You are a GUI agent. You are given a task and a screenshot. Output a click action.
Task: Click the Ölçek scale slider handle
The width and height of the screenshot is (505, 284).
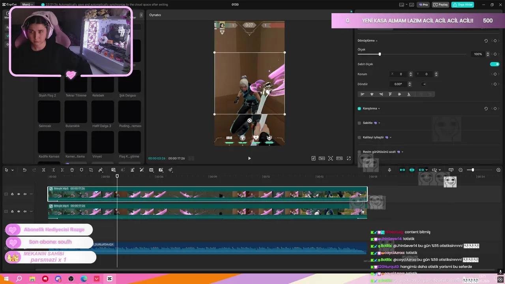tap(380, 54)
